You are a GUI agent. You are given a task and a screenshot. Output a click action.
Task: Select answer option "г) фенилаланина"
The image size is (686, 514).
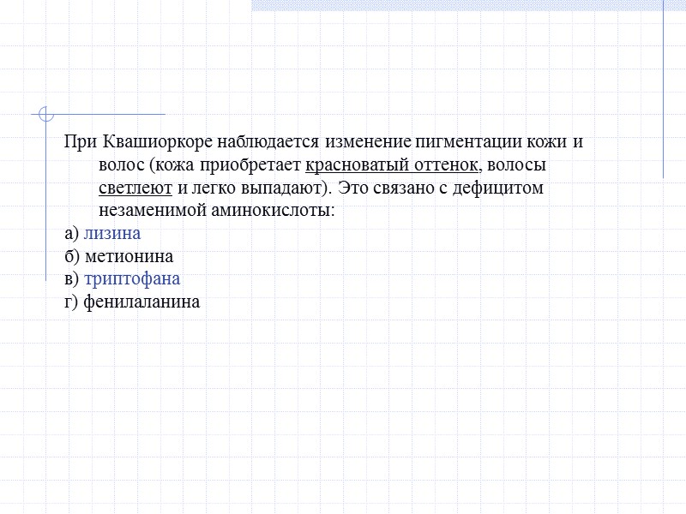tap(133, 301)
